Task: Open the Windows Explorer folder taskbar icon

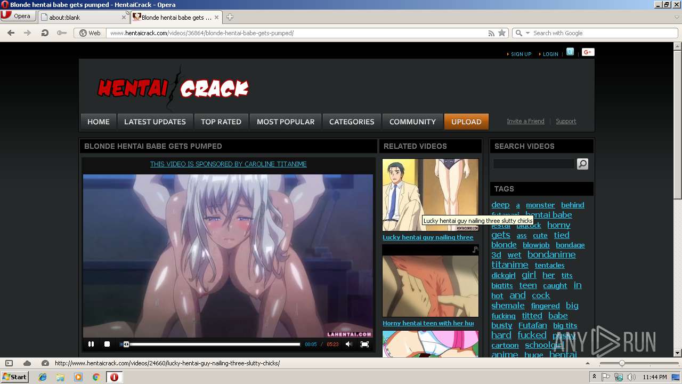Action: coord(60,377)
